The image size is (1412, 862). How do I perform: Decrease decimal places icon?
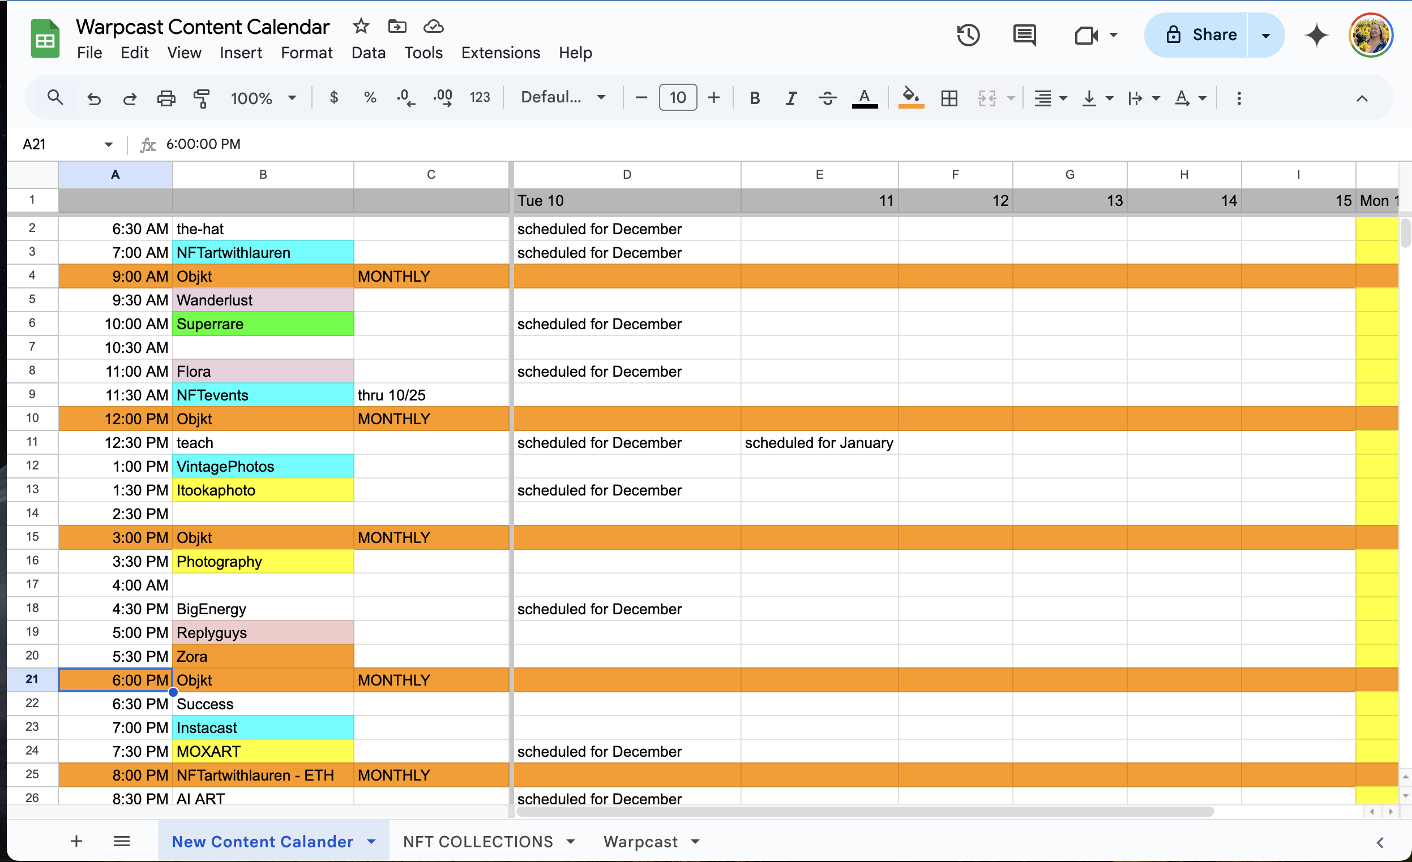tap(406, 98)
